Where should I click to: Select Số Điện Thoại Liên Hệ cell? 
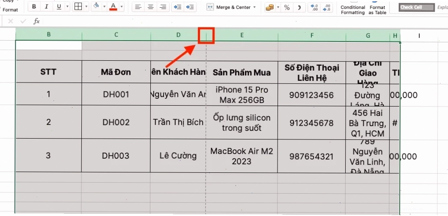[x=312, y=72]
